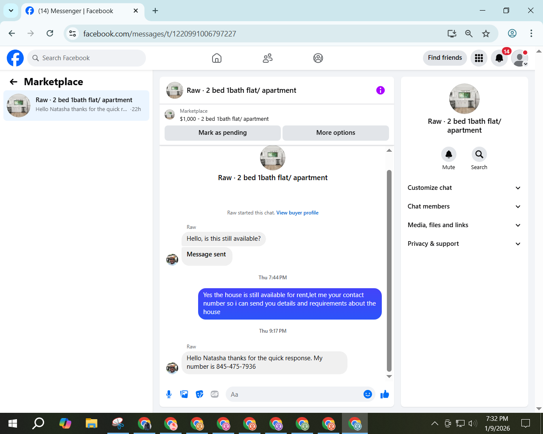543x434 pixels.
Task: Click More options button
Action: pyautogui.click(x=336, y=133)
